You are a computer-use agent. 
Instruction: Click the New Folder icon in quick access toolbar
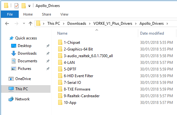point(24,6)
